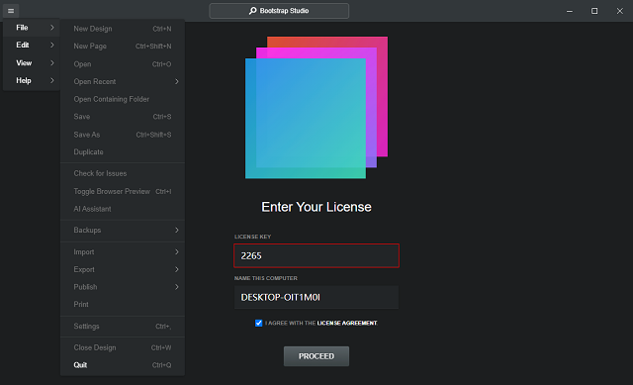633x385 pixels.
Task: Expand the Help submenu arrow
Action: tap(52, 80)
